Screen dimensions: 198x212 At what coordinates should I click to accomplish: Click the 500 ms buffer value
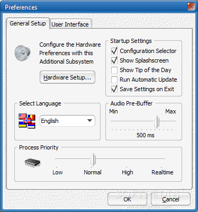(x=146, y=135)
